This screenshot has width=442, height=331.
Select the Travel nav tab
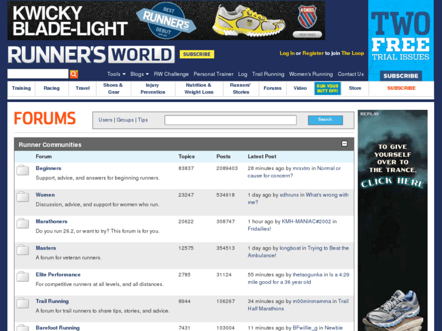click(x=82, y=88)
